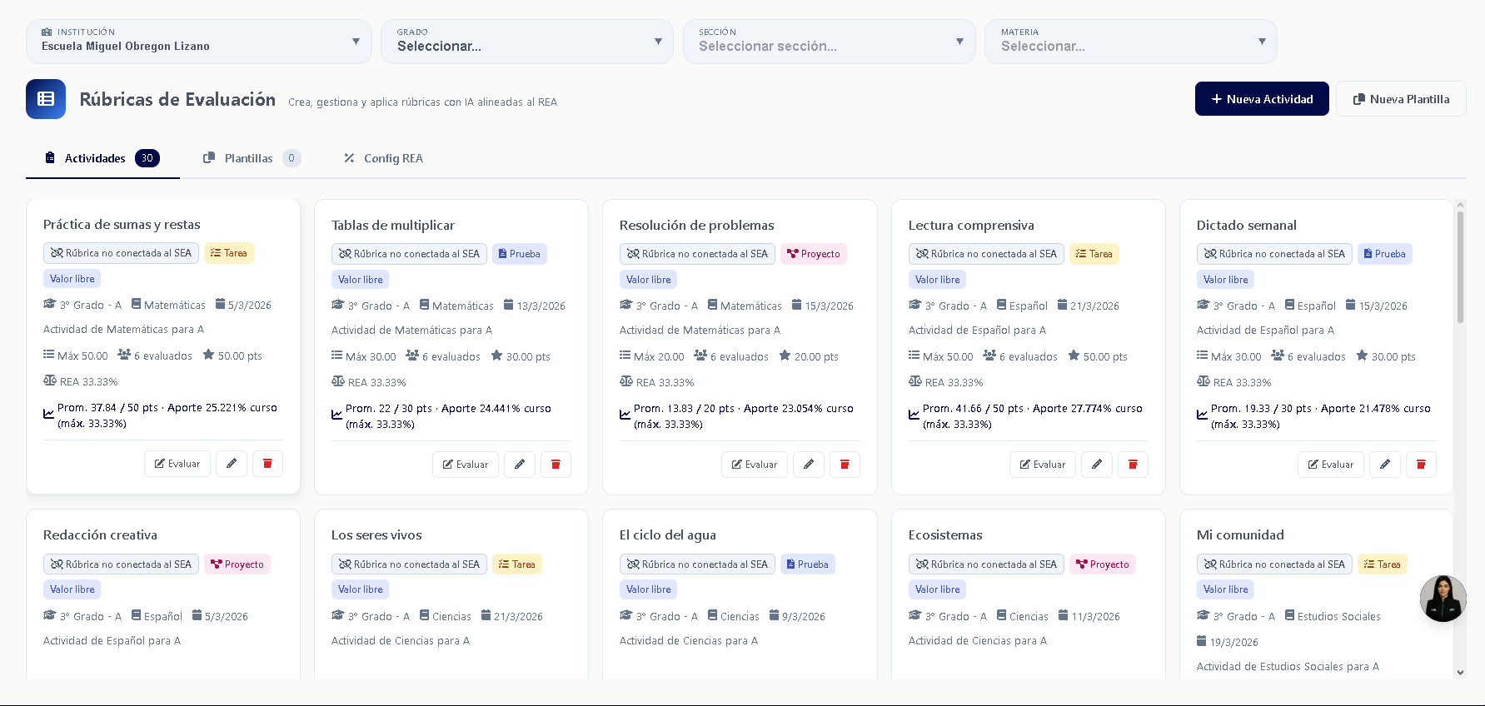1485x706 pixels.
Task: Click the red trash icon on Lectura comprensiva
Action: (x=1133, y=465)
